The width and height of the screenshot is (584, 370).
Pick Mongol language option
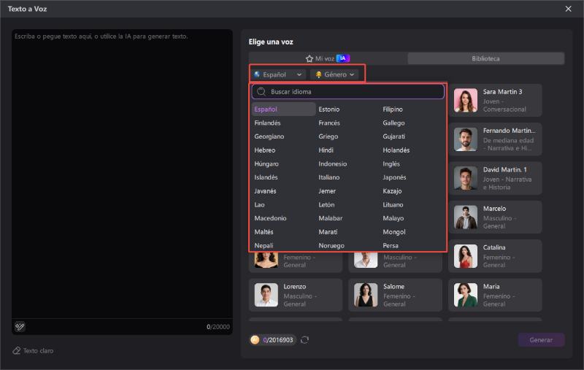[394, 232]
